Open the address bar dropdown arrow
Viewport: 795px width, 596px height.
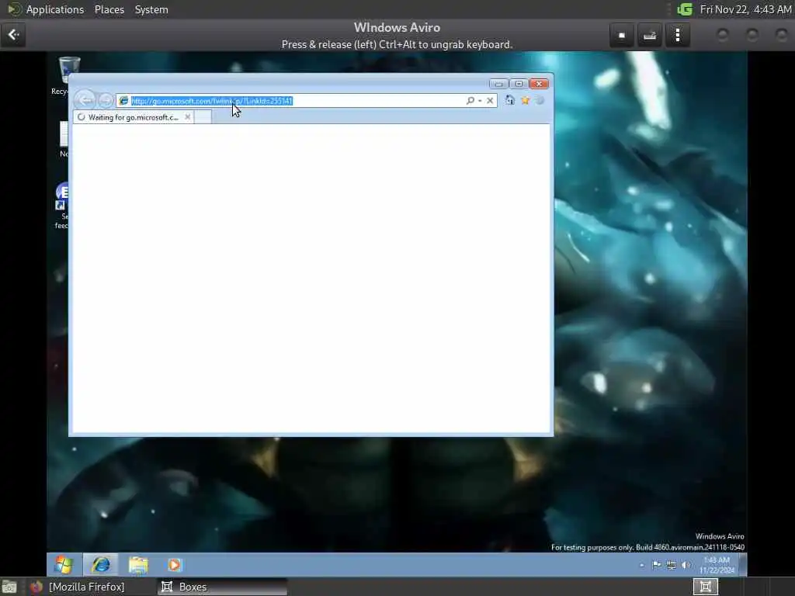click(480, 101)
